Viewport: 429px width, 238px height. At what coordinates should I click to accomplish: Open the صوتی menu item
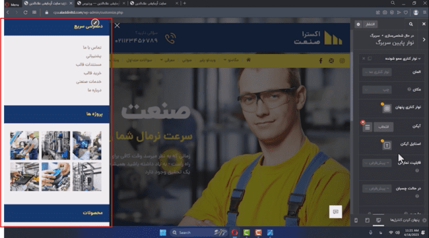(x=187, y=60)
